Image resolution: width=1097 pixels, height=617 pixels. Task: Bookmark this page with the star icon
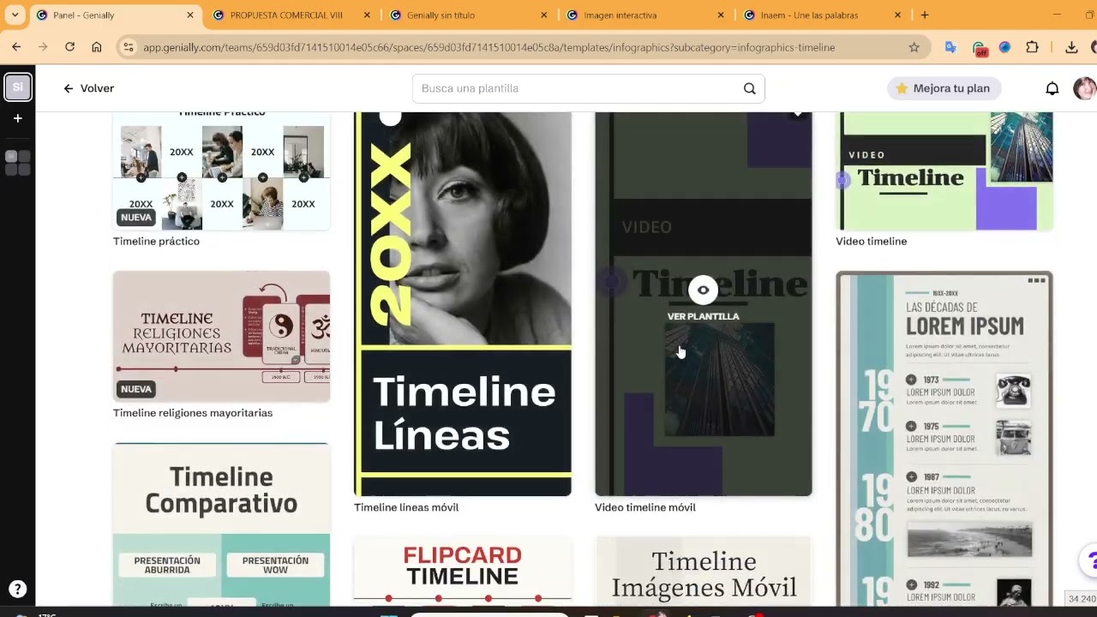[x=914, y=47]
